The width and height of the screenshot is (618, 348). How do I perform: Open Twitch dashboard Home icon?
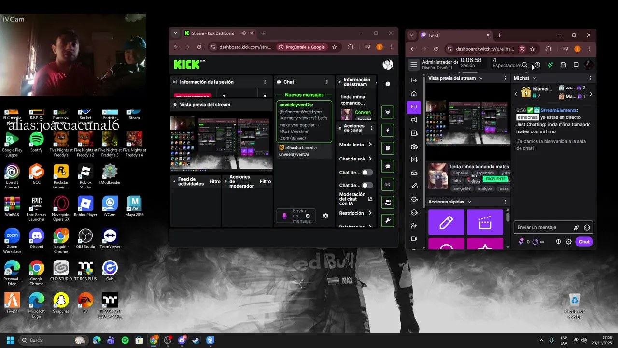[414, 94]
